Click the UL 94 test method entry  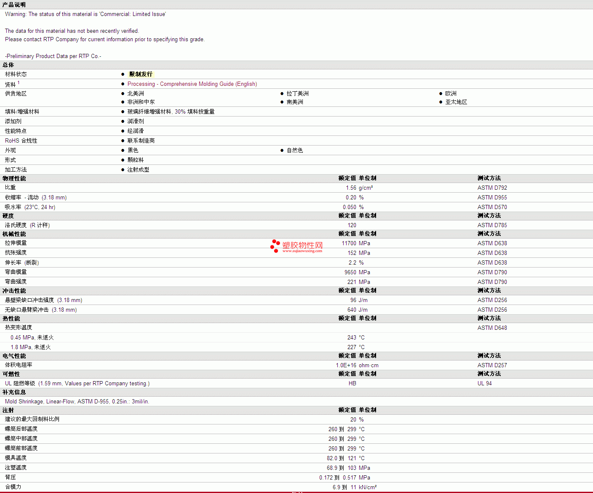[x=484, y=384]
